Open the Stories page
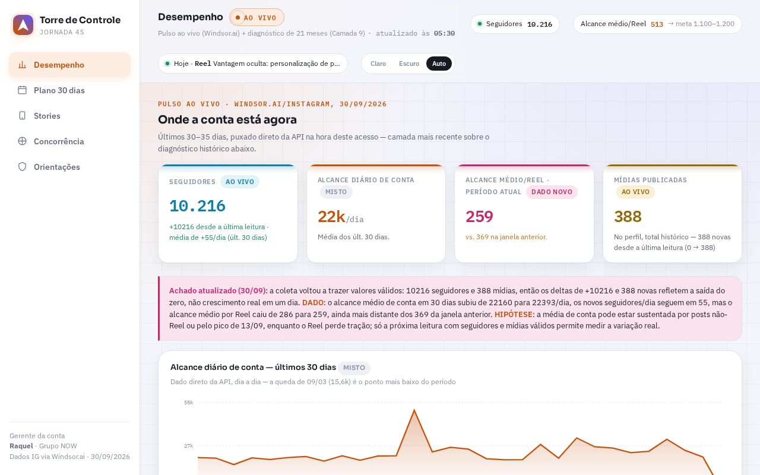Image resolution: width=760 pixels, height=475 pixels. coord(69,116)
